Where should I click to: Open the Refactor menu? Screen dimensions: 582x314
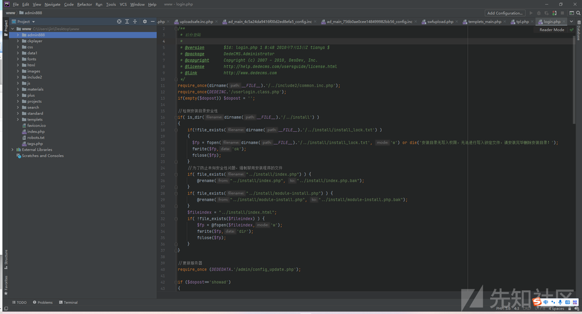coord(84,4)
